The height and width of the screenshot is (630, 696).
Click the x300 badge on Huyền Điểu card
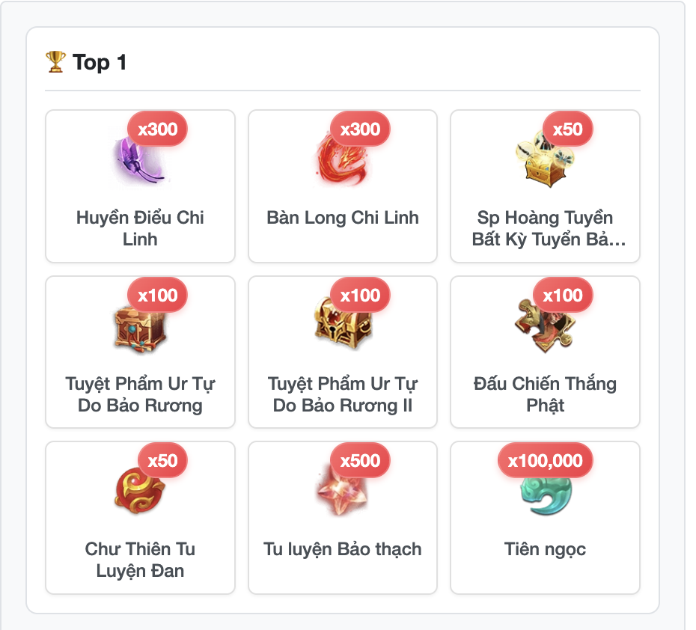point(158,129)
